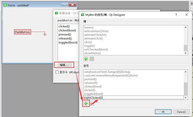Select windowIconTextChanged(QString) signal
Screen dimensions: 193x117
(x=107, y=72)
